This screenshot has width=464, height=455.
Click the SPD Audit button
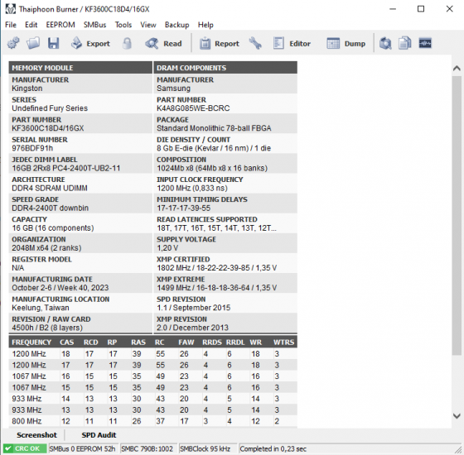coord(99,435)
